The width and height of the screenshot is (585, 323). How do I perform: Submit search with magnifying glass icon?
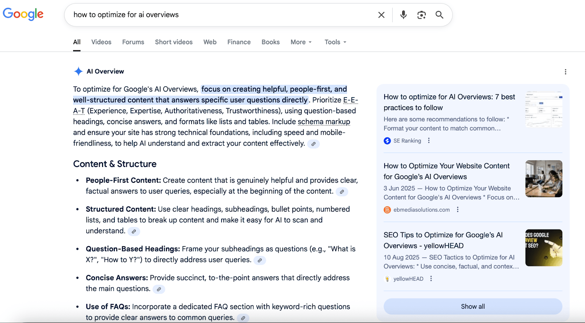point(439,15)
